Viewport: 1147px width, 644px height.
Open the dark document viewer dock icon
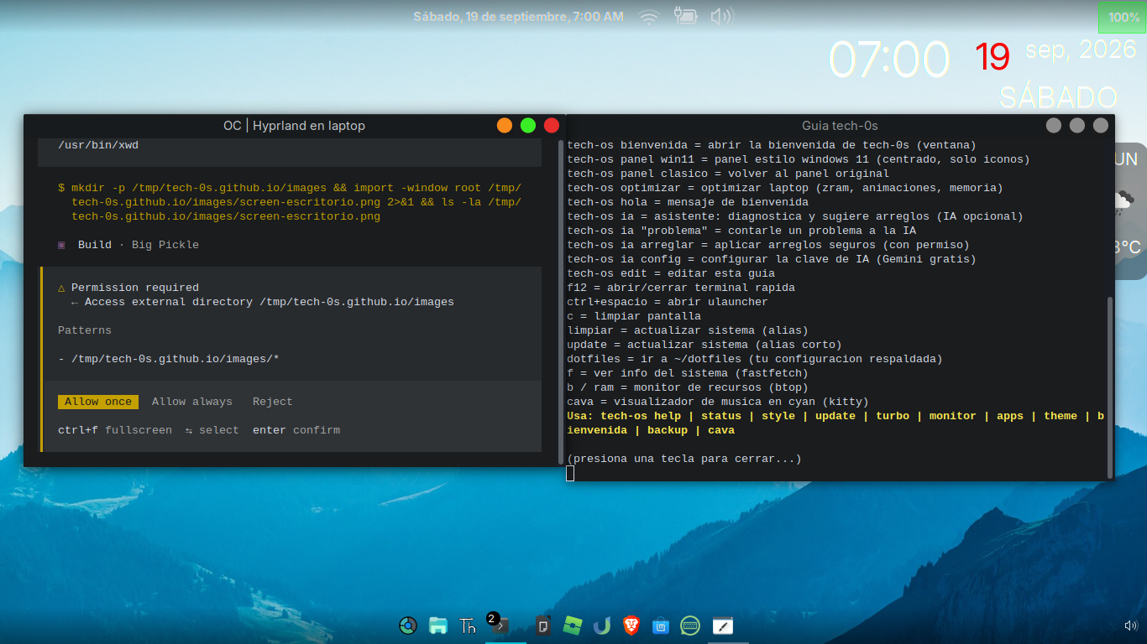tap(543, 626)
